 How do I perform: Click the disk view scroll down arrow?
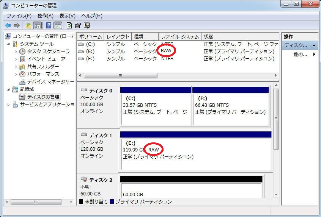[x=276, y=195]
